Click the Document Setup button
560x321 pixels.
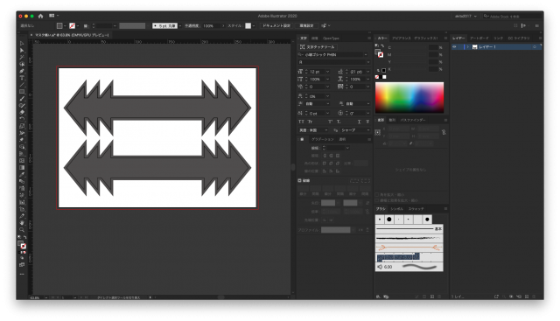[276, 25]
